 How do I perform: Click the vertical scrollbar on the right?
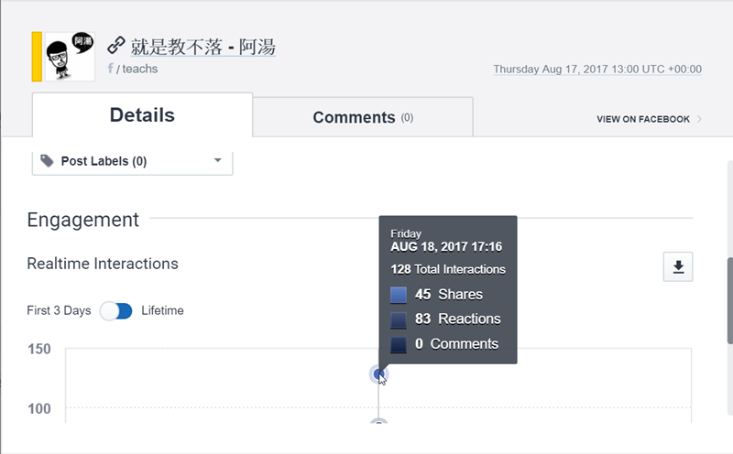pos(728,293)
